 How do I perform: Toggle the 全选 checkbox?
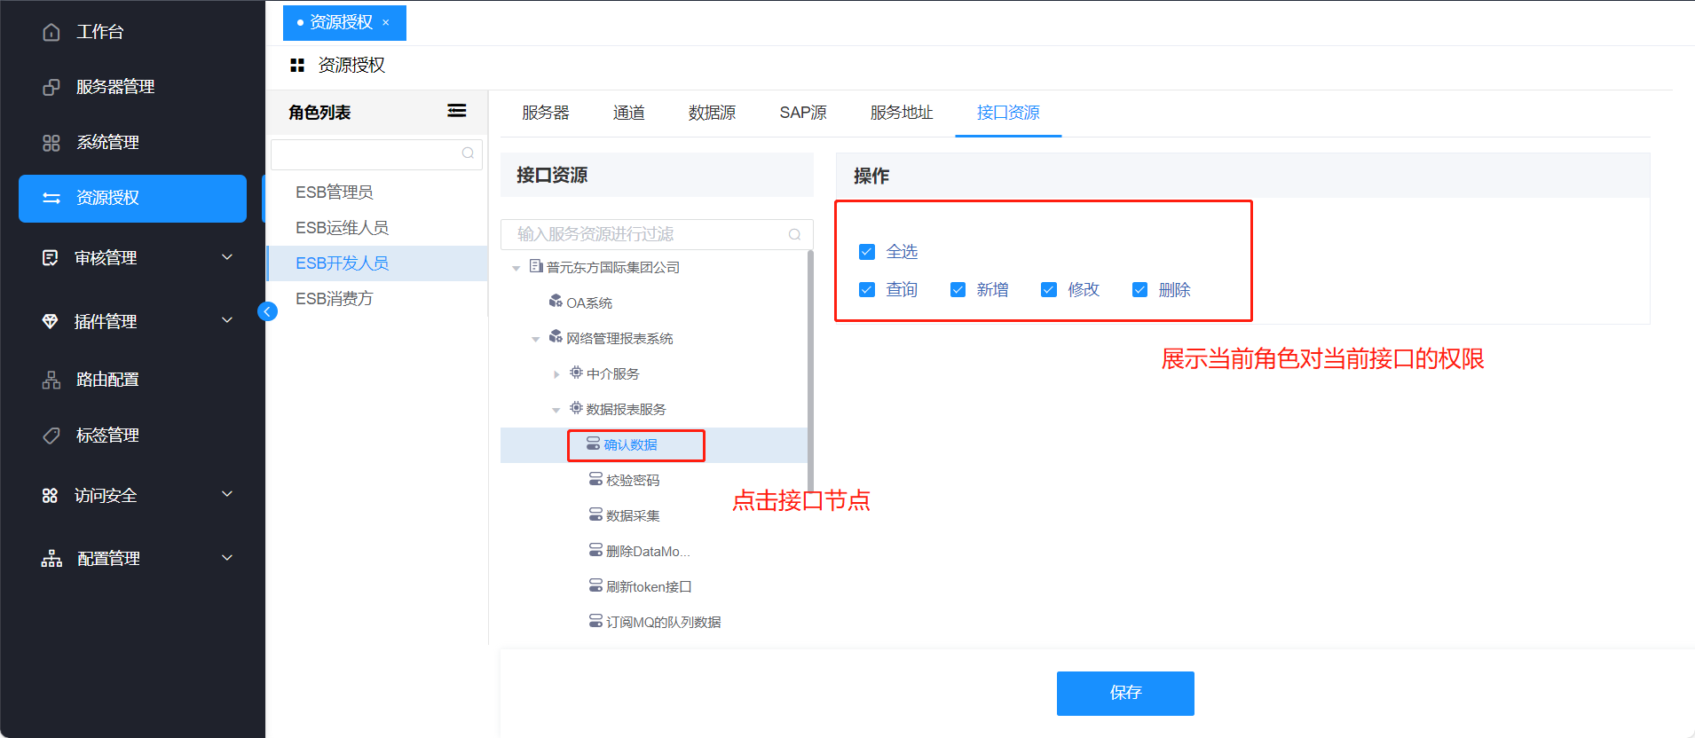(x=867, y=252)
